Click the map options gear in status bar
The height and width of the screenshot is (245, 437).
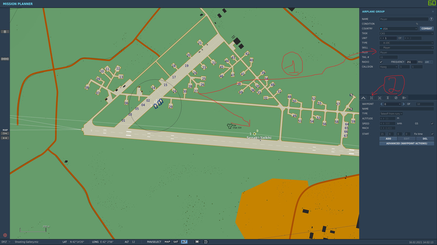click(206, 242)
